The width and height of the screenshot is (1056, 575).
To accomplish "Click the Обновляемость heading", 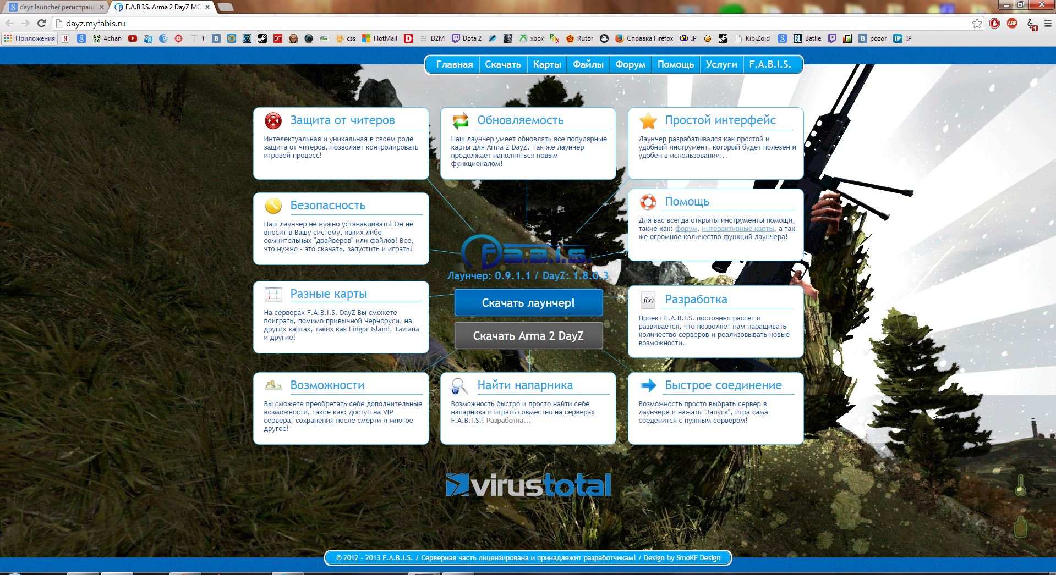I will (x=521, y=120).
